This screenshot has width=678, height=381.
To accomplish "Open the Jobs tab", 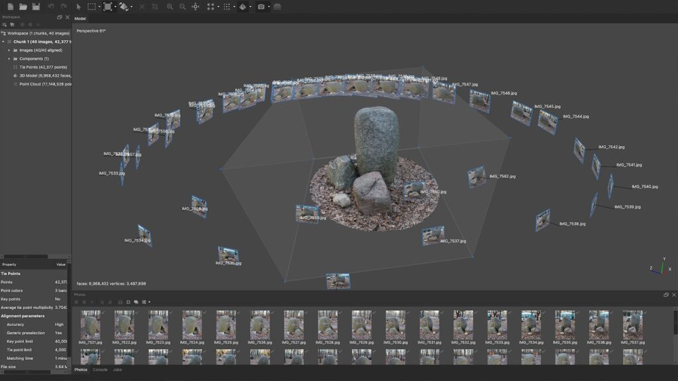I will pos(117,370).
